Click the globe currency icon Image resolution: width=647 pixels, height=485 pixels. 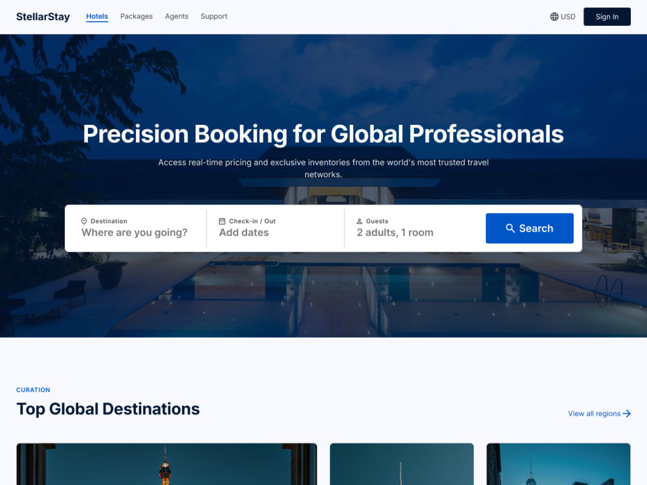554,17
